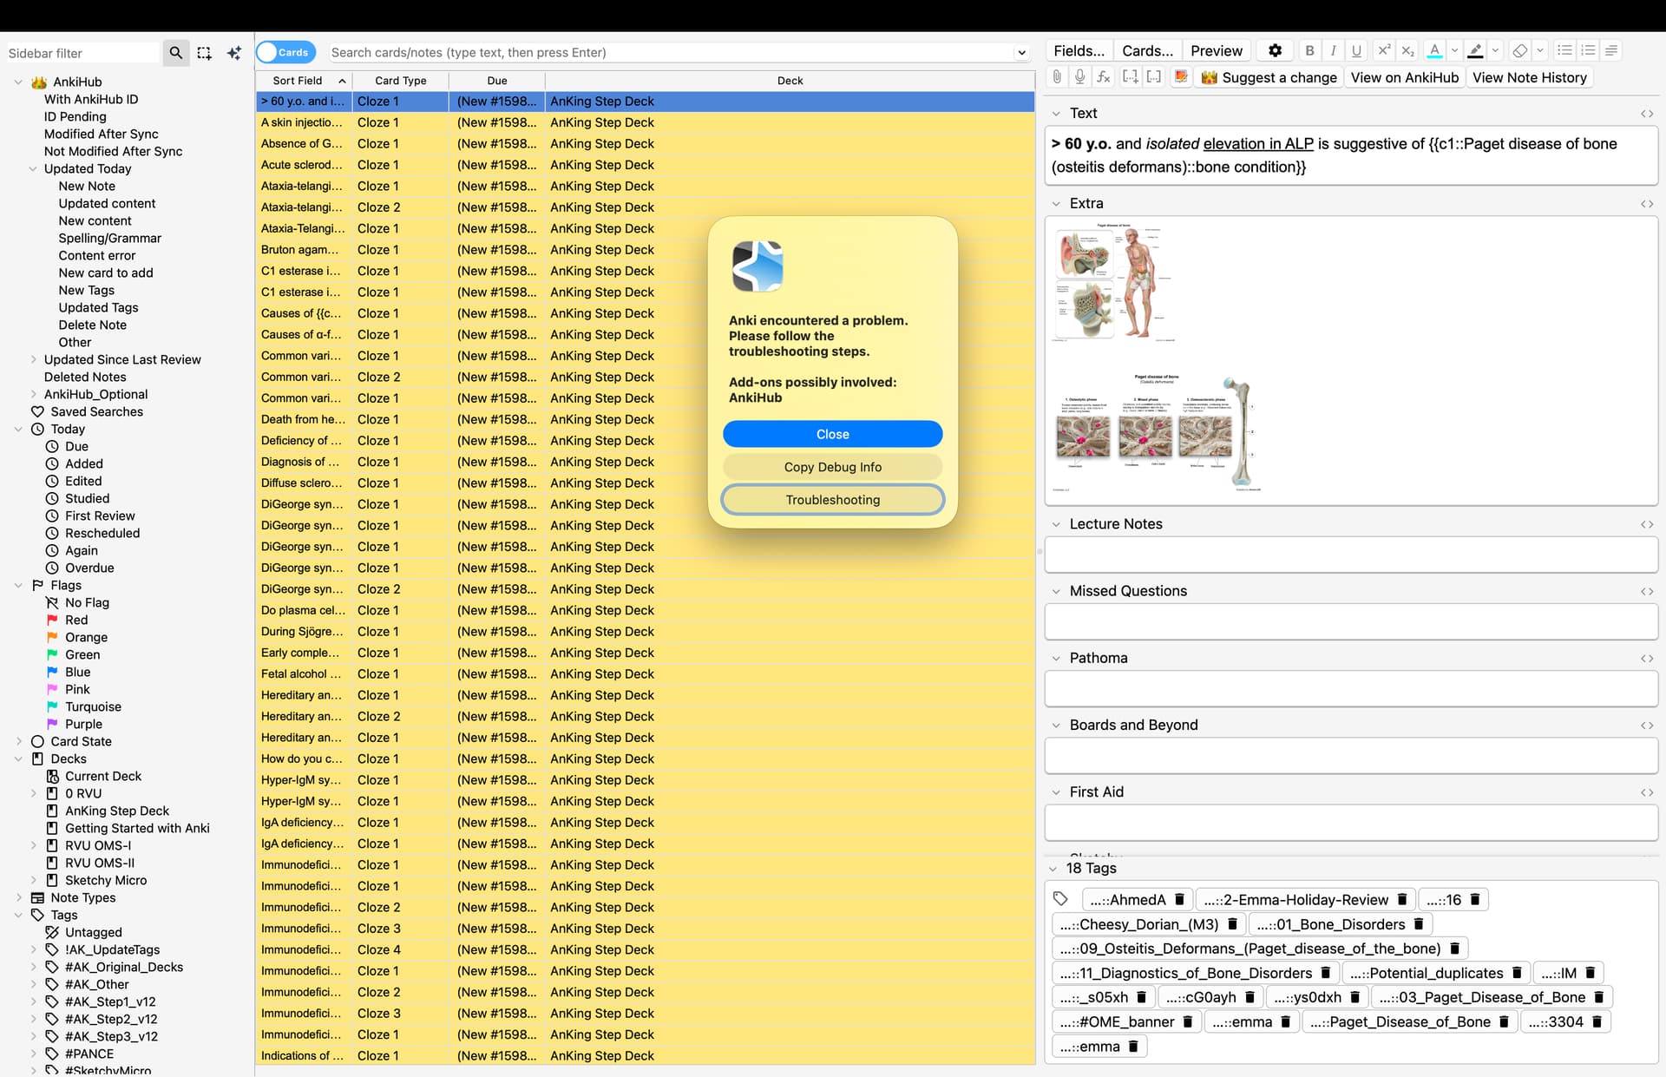
Task: Toggle underline formatting in editor toolbar
Action: 1357,51
